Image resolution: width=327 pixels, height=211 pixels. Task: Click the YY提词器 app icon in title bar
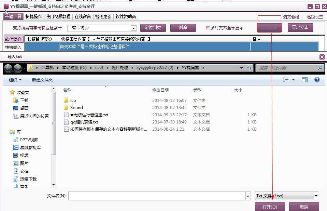click(6, 6)
